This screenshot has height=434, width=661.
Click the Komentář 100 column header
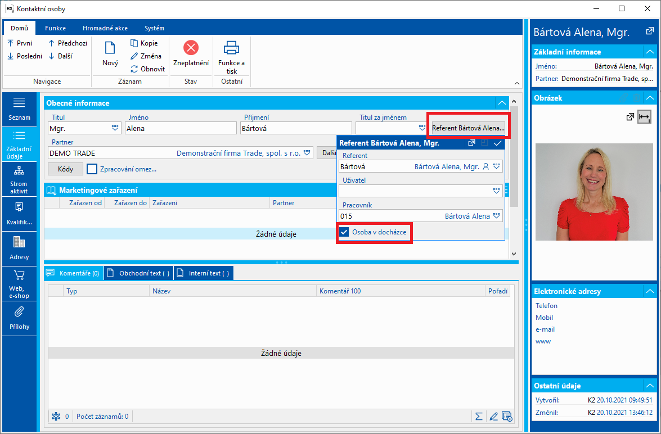click(401, 291)
